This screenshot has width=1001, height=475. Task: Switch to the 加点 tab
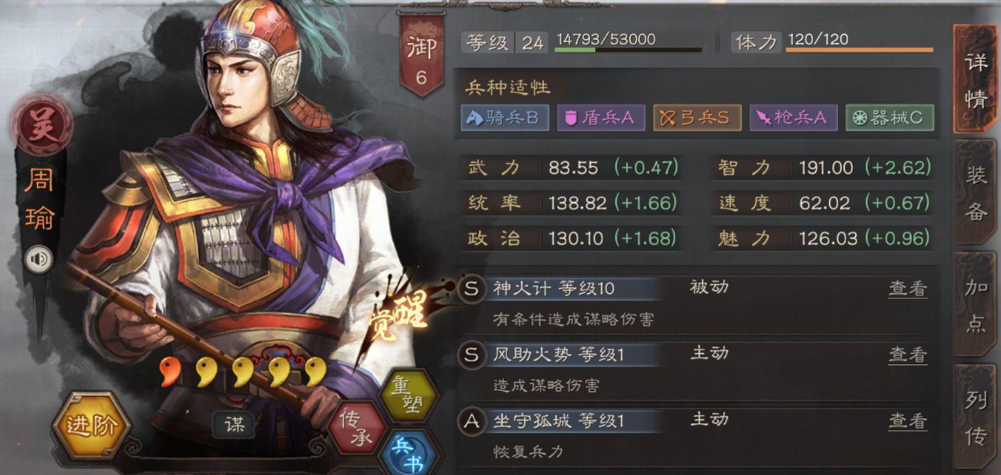[x=975, y=305]
